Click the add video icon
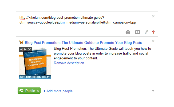174x107 pixels. point(137,32)
